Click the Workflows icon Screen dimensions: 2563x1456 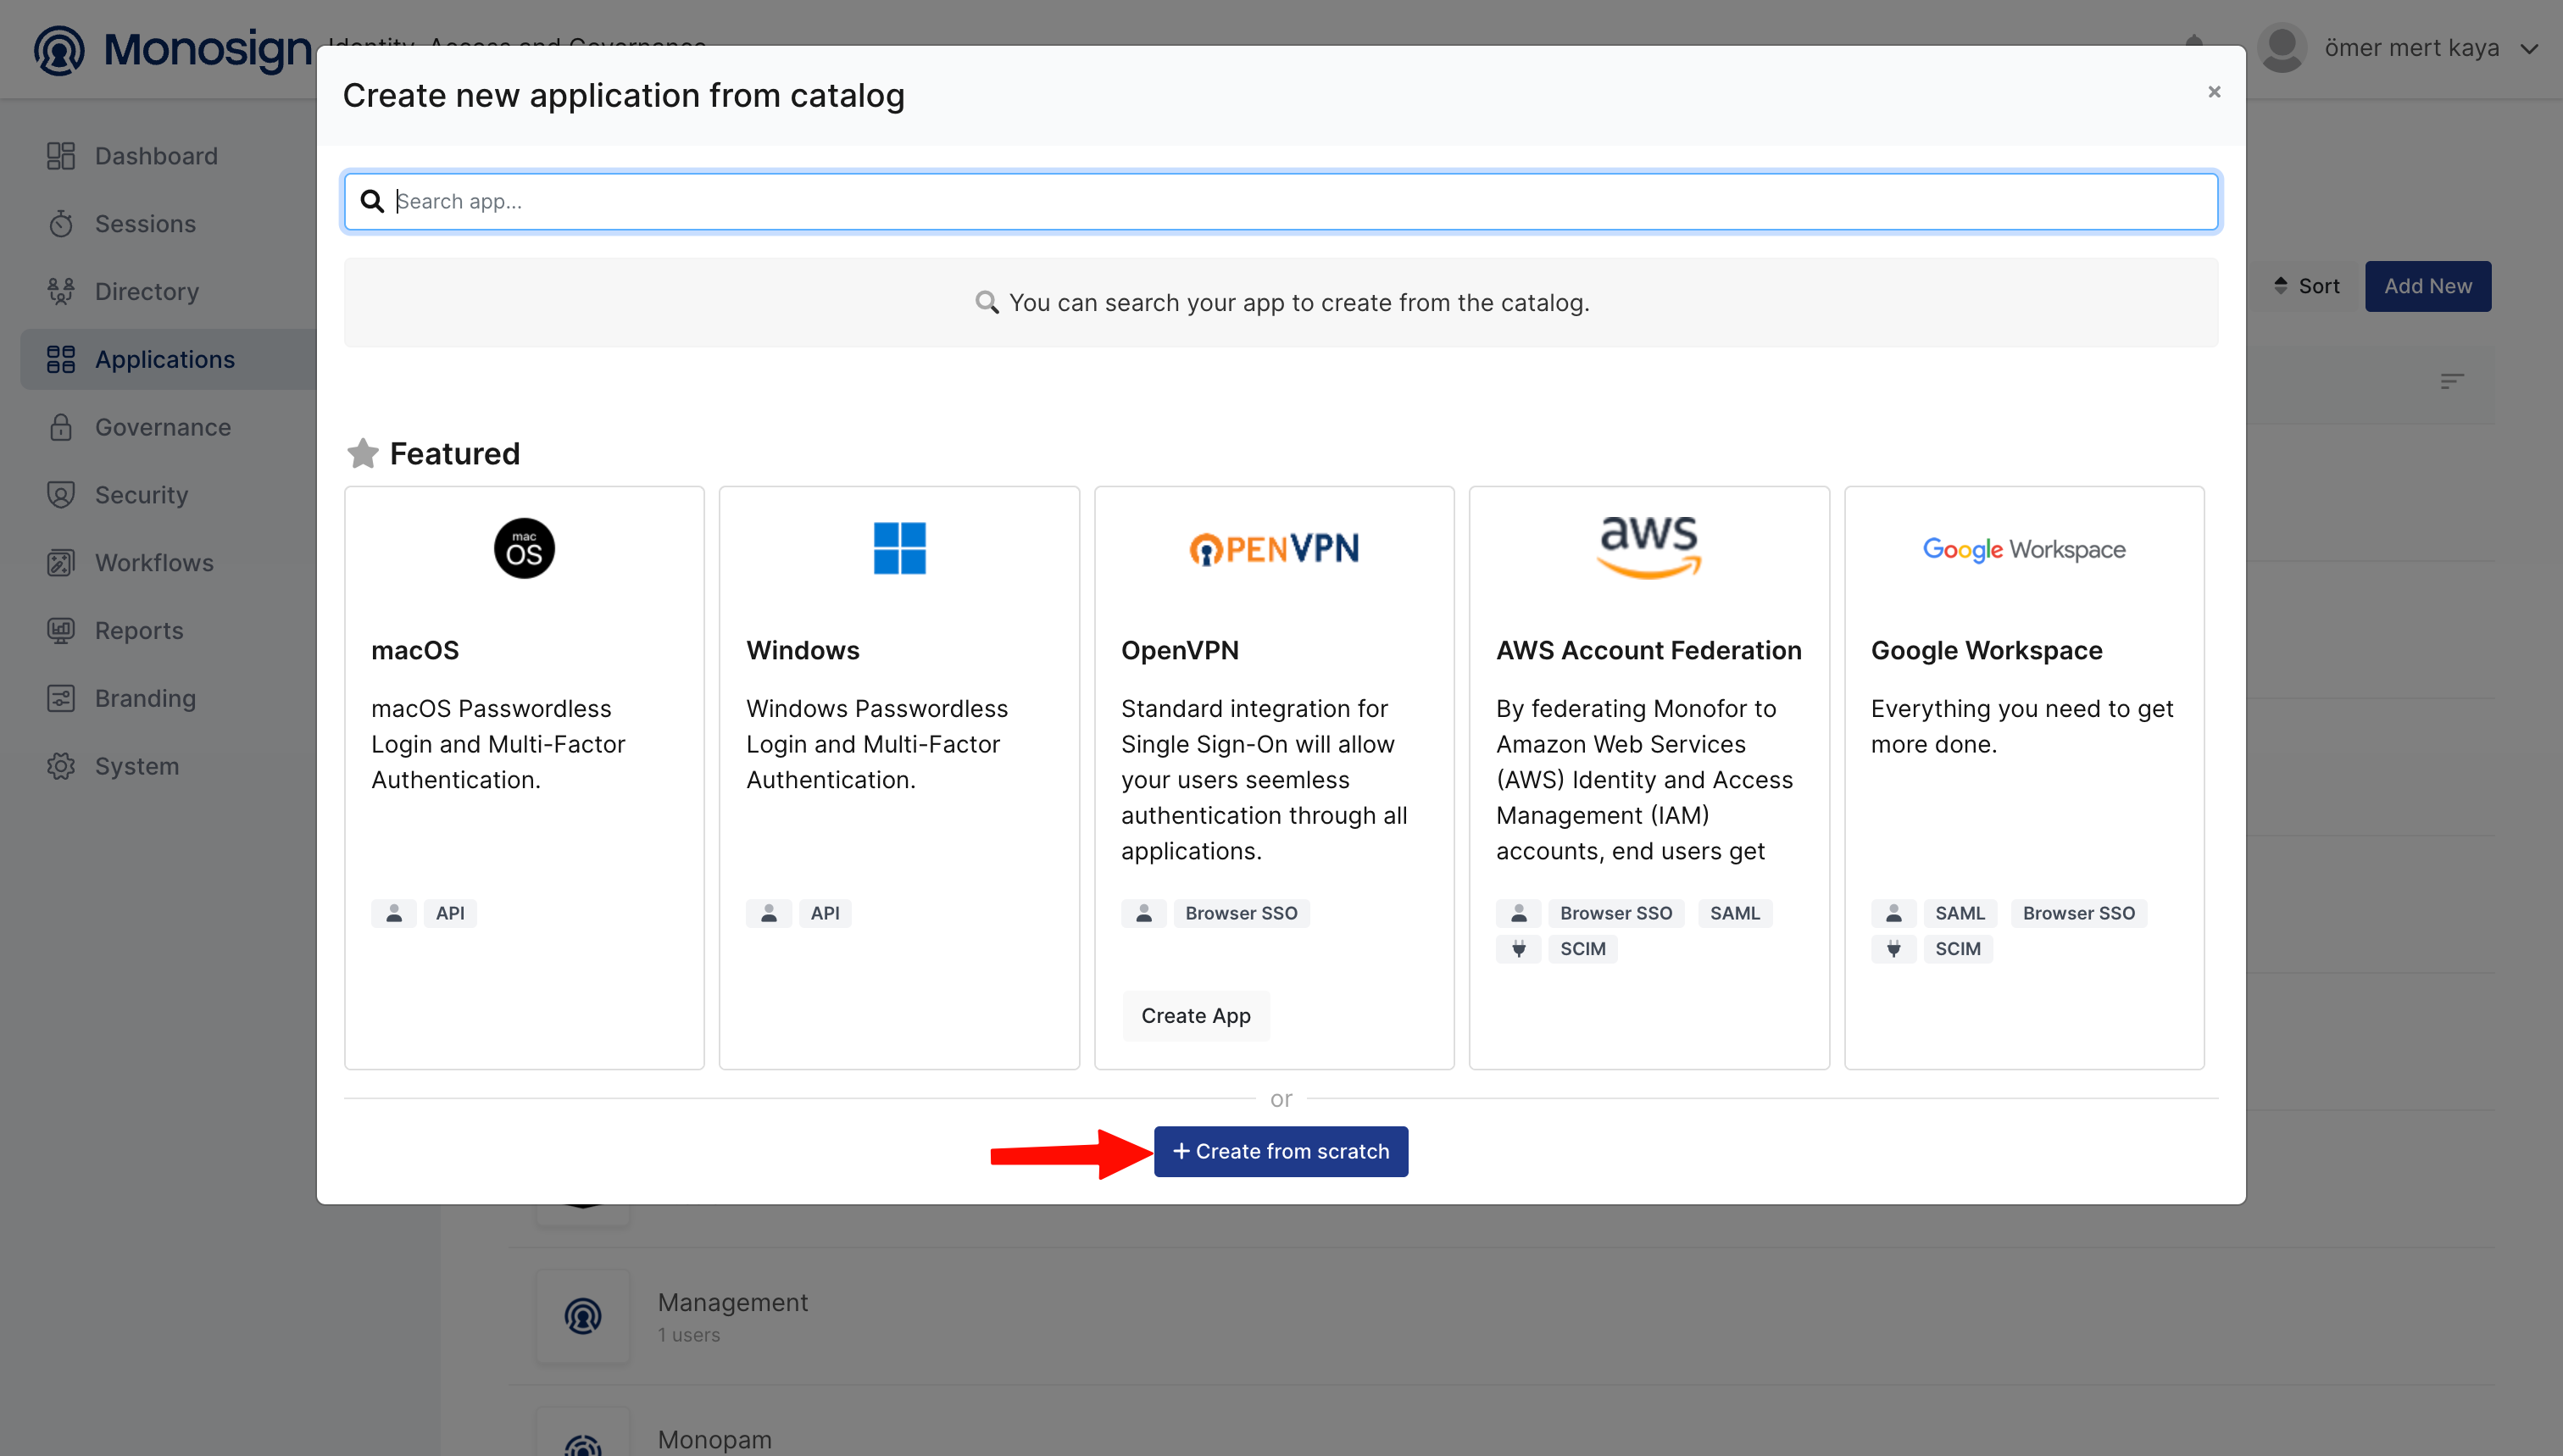[61, 563]
